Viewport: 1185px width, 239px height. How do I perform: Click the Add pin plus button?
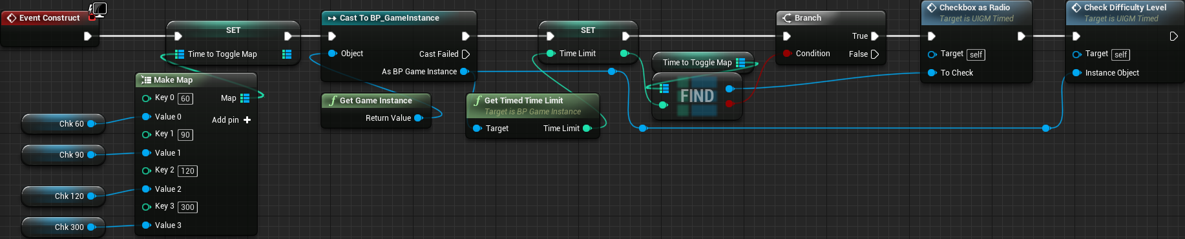click(247, 120)
